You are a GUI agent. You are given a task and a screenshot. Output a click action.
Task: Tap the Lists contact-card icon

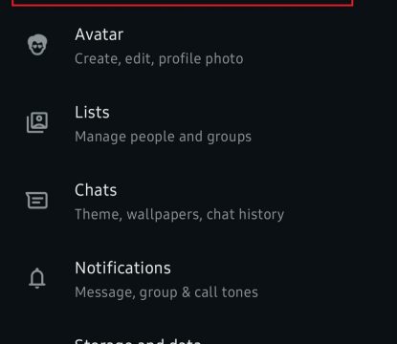coord(37,122)
